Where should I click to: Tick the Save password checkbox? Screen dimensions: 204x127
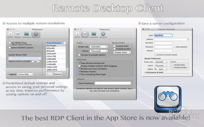pos(174,47)
